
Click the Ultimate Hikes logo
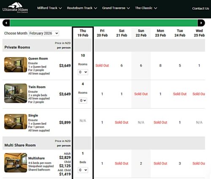[15, 8]
